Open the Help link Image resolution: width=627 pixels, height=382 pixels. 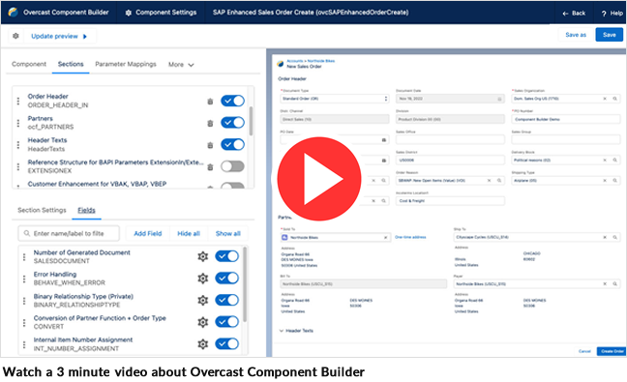(x=612, y=14)
